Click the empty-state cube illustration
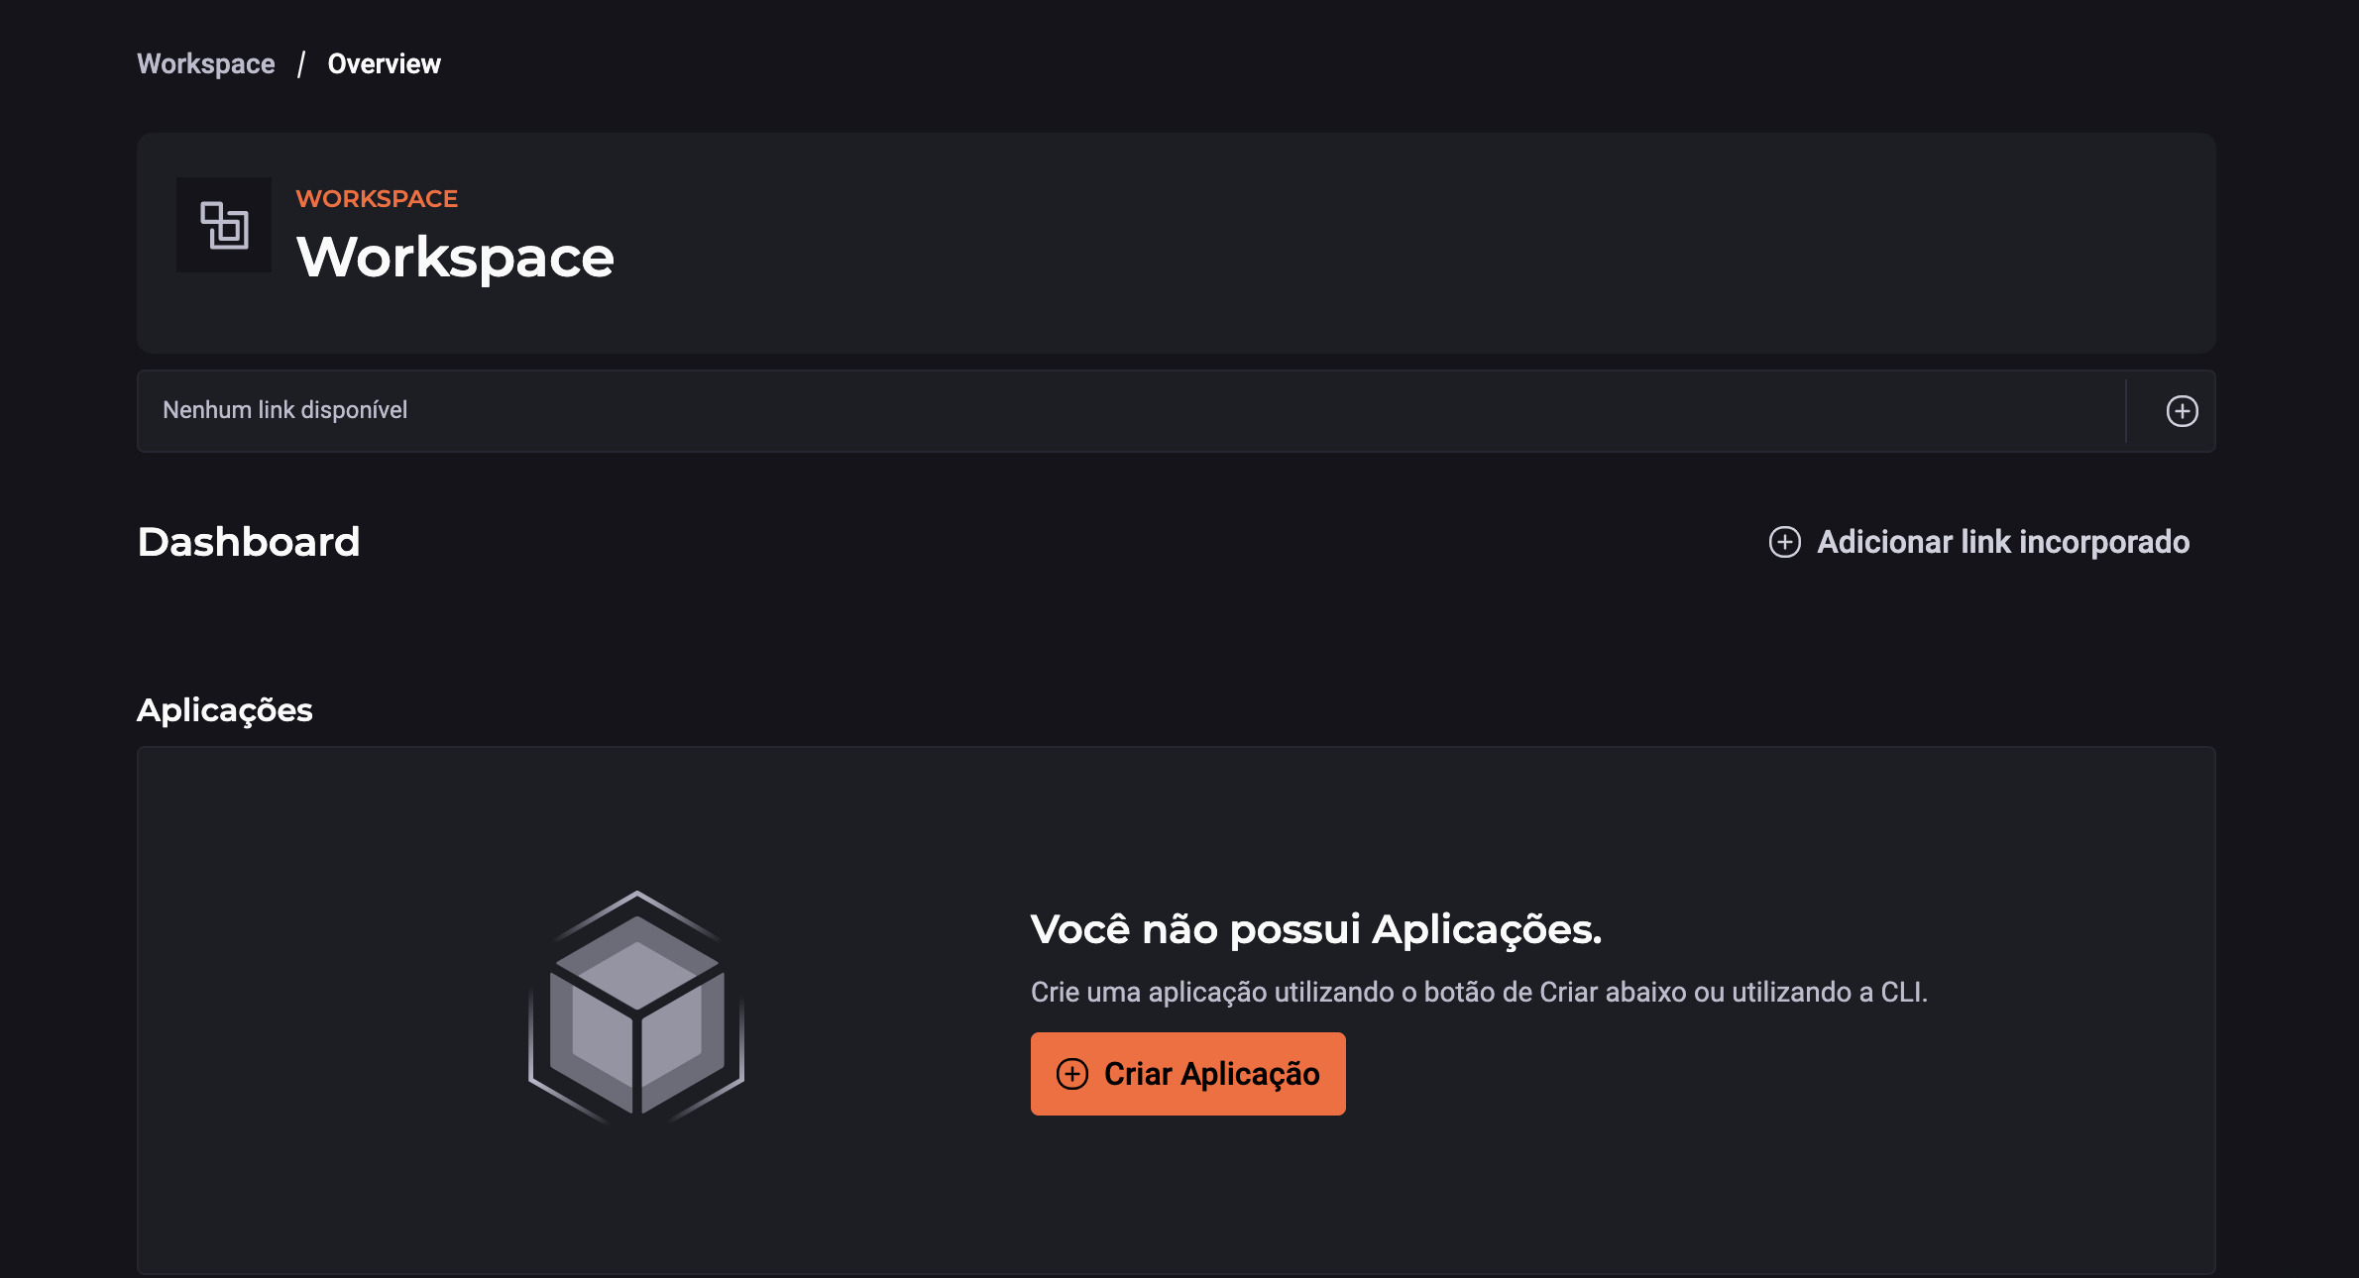Viewport: 2359px width, 1278px height. tap(636, 1007)
